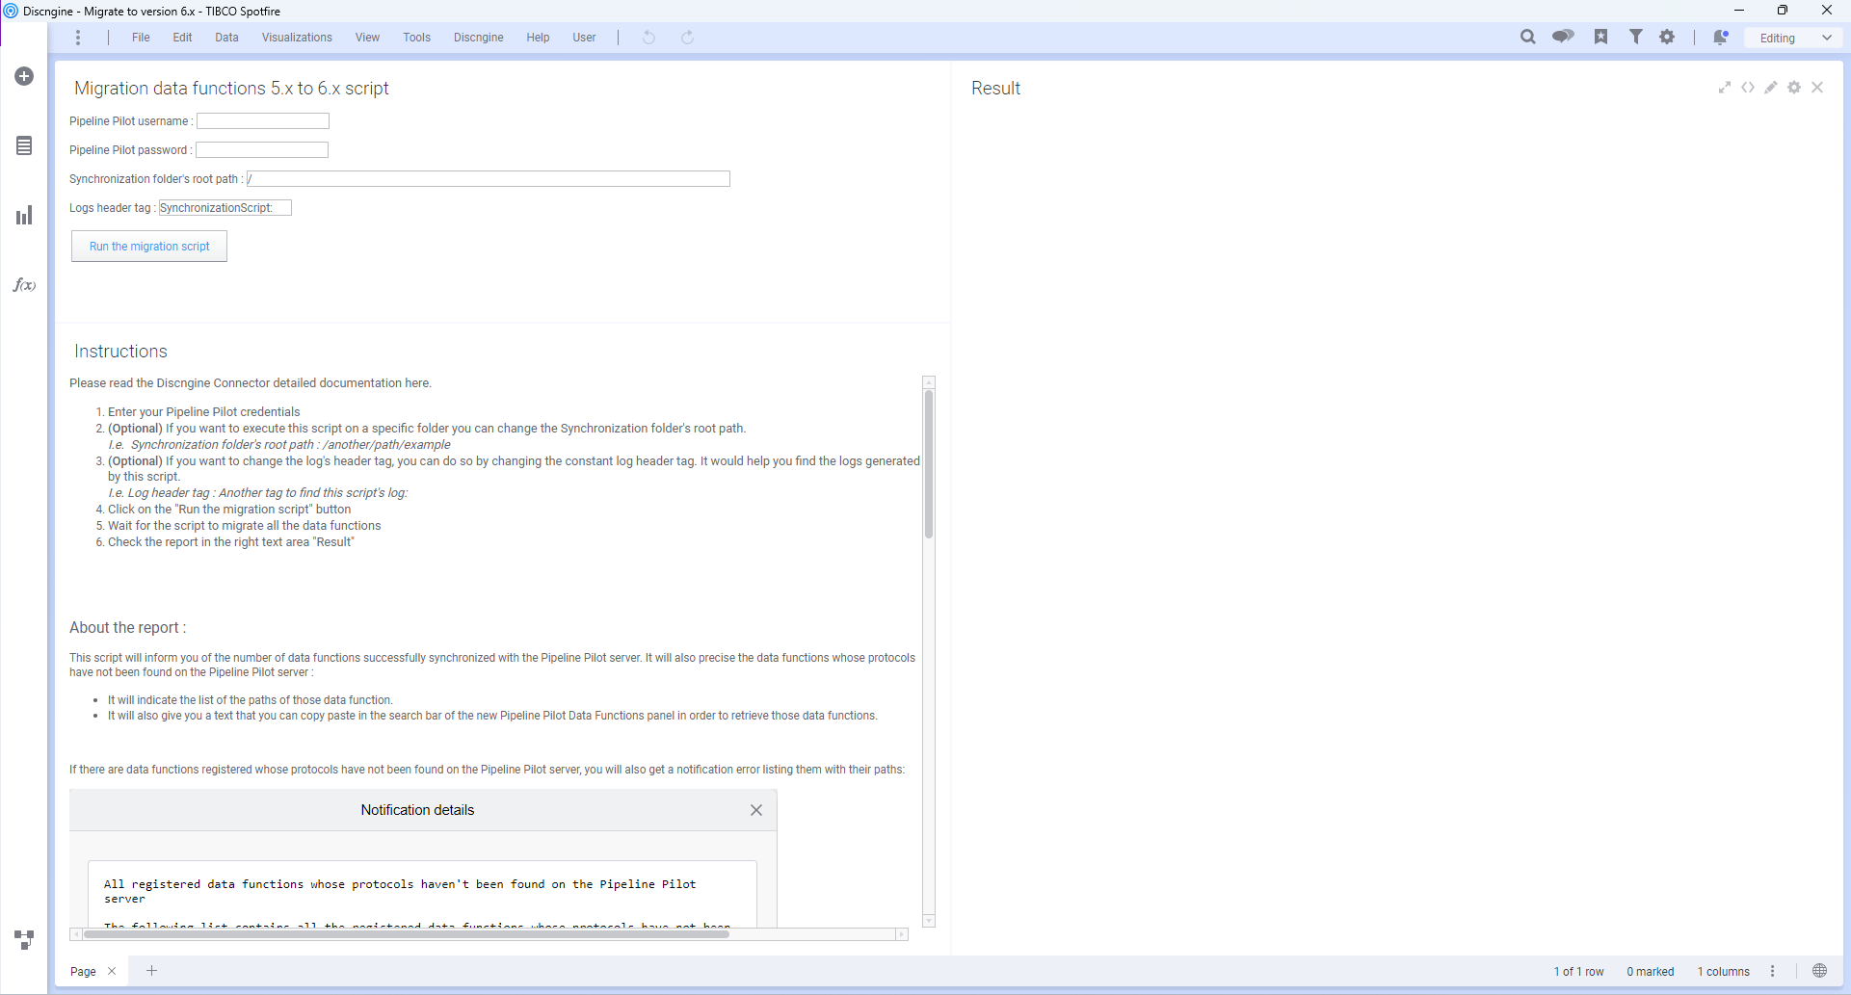Open the f(x) data functions flyout
Screen dimensions: 1851x995
24,285
